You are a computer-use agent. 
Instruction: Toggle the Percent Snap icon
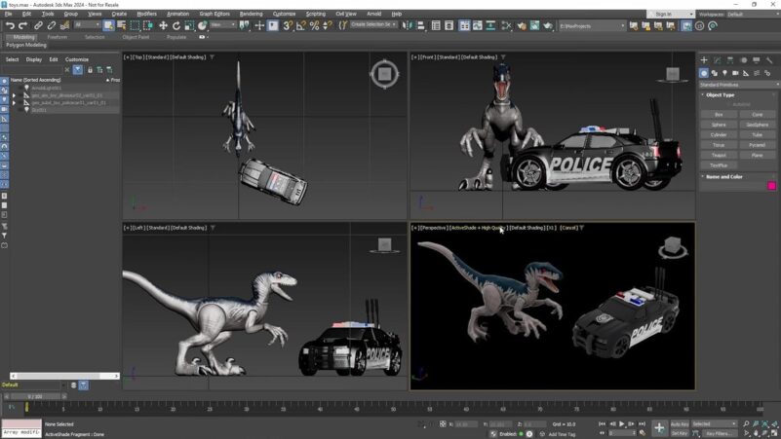coord(314,25)
